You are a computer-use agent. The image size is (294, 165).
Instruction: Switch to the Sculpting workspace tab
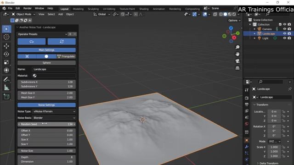(x=93, y=9)
